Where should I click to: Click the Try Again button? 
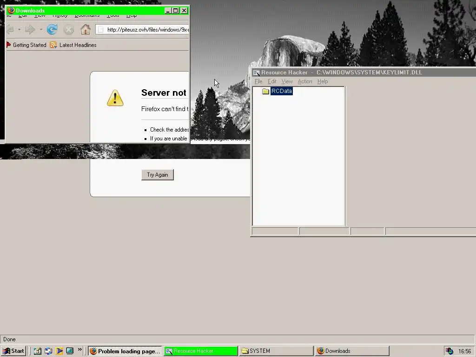click(x=158, y=175)
